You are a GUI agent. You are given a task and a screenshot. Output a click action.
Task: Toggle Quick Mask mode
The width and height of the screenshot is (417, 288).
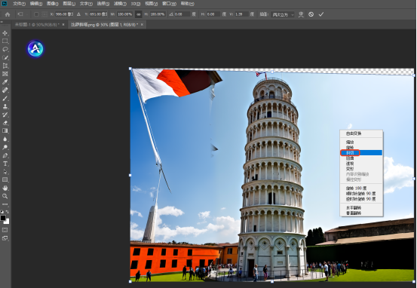click(5, 230)
